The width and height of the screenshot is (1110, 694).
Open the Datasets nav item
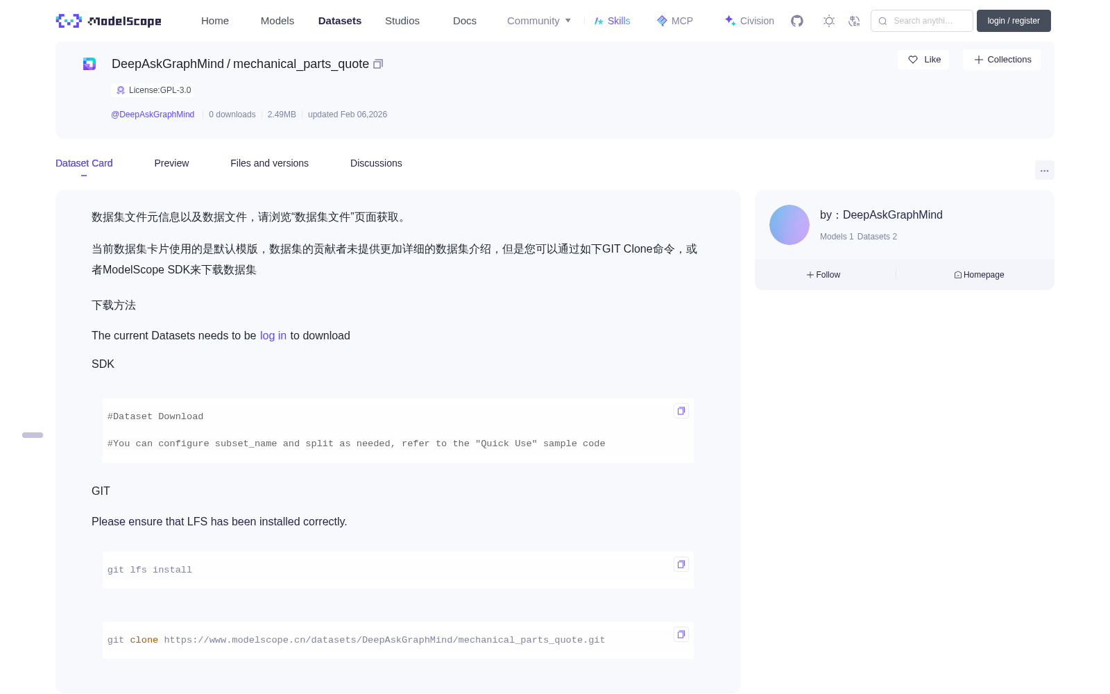pyautogui.click(x=340, y=21)
